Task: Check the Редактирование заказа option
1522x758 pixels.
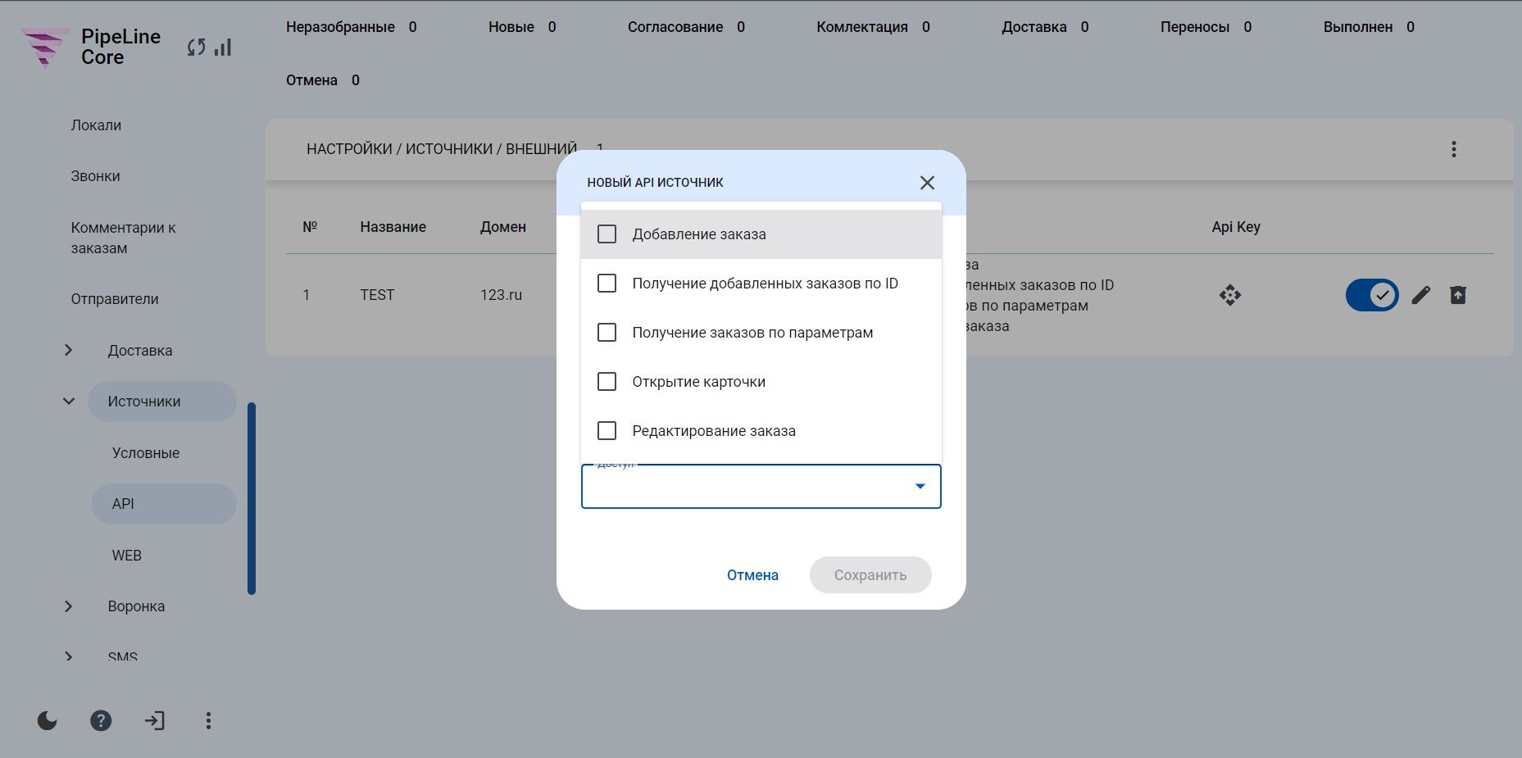Action: [607, 431]
